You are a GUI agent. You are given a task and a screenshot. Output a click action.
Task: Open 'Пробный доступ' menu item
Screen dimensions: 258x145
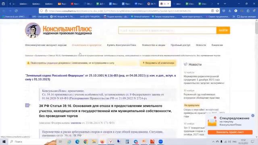pos(181,45)
